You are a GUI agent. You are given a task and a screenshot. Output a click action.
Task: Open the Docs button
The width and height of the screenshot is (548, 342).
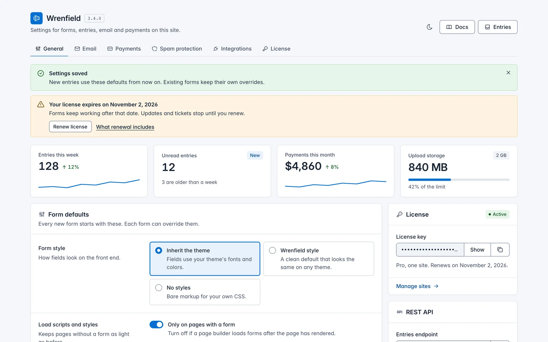coord(457,27)
